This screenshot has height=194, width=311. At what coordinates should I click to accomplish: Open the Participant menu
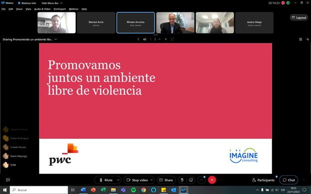click(60, 9)
